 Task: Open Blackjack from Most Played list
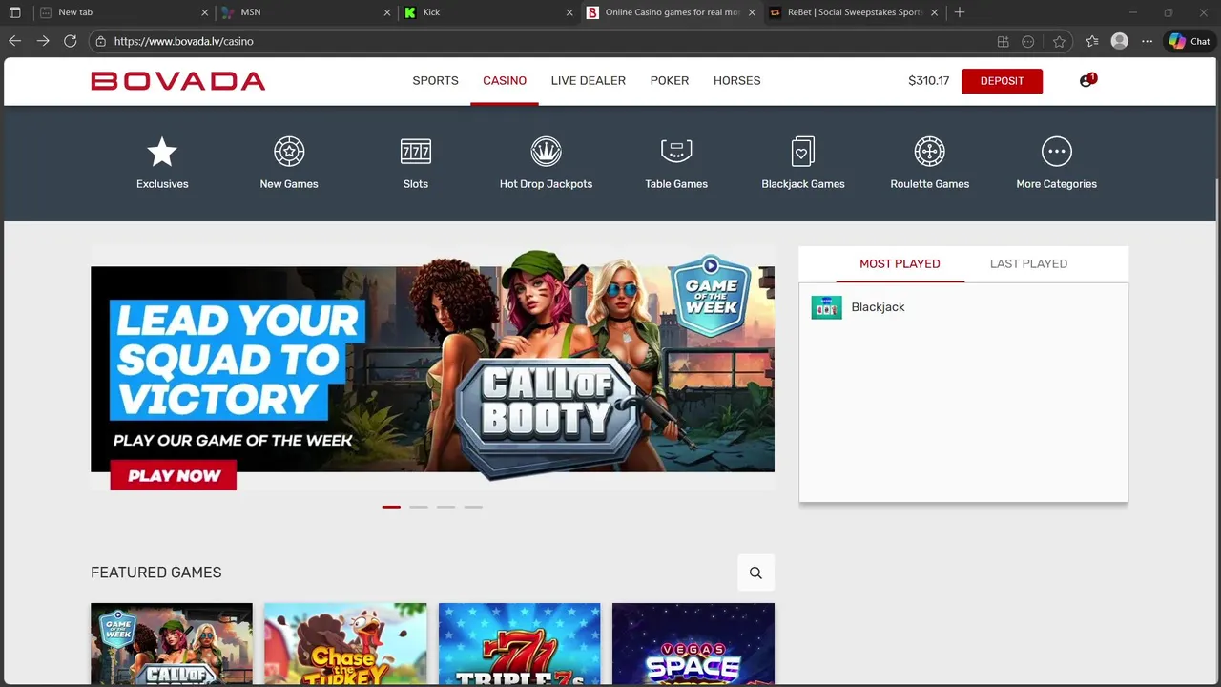tap(878, 307)
